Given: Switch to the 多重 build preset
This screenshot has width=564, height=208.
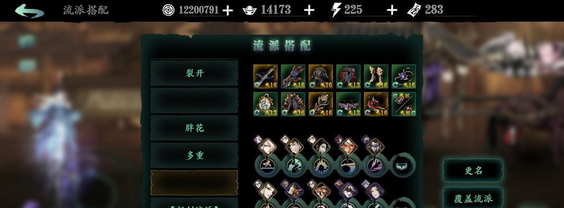Looking at the screenshot, I should coord(194,155).
